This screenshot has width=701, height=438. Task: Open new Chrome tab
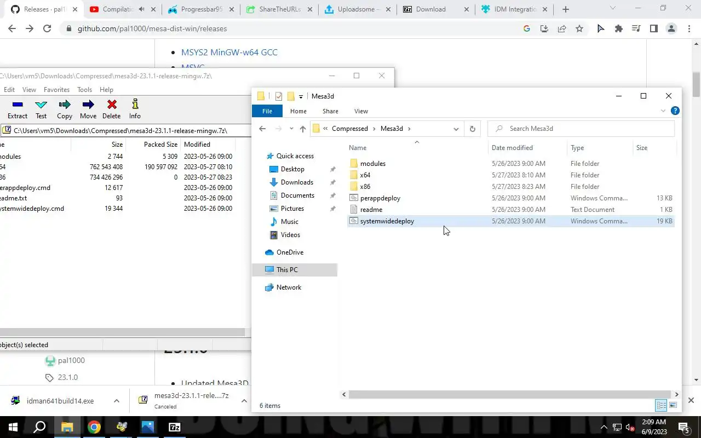point(566,9)
